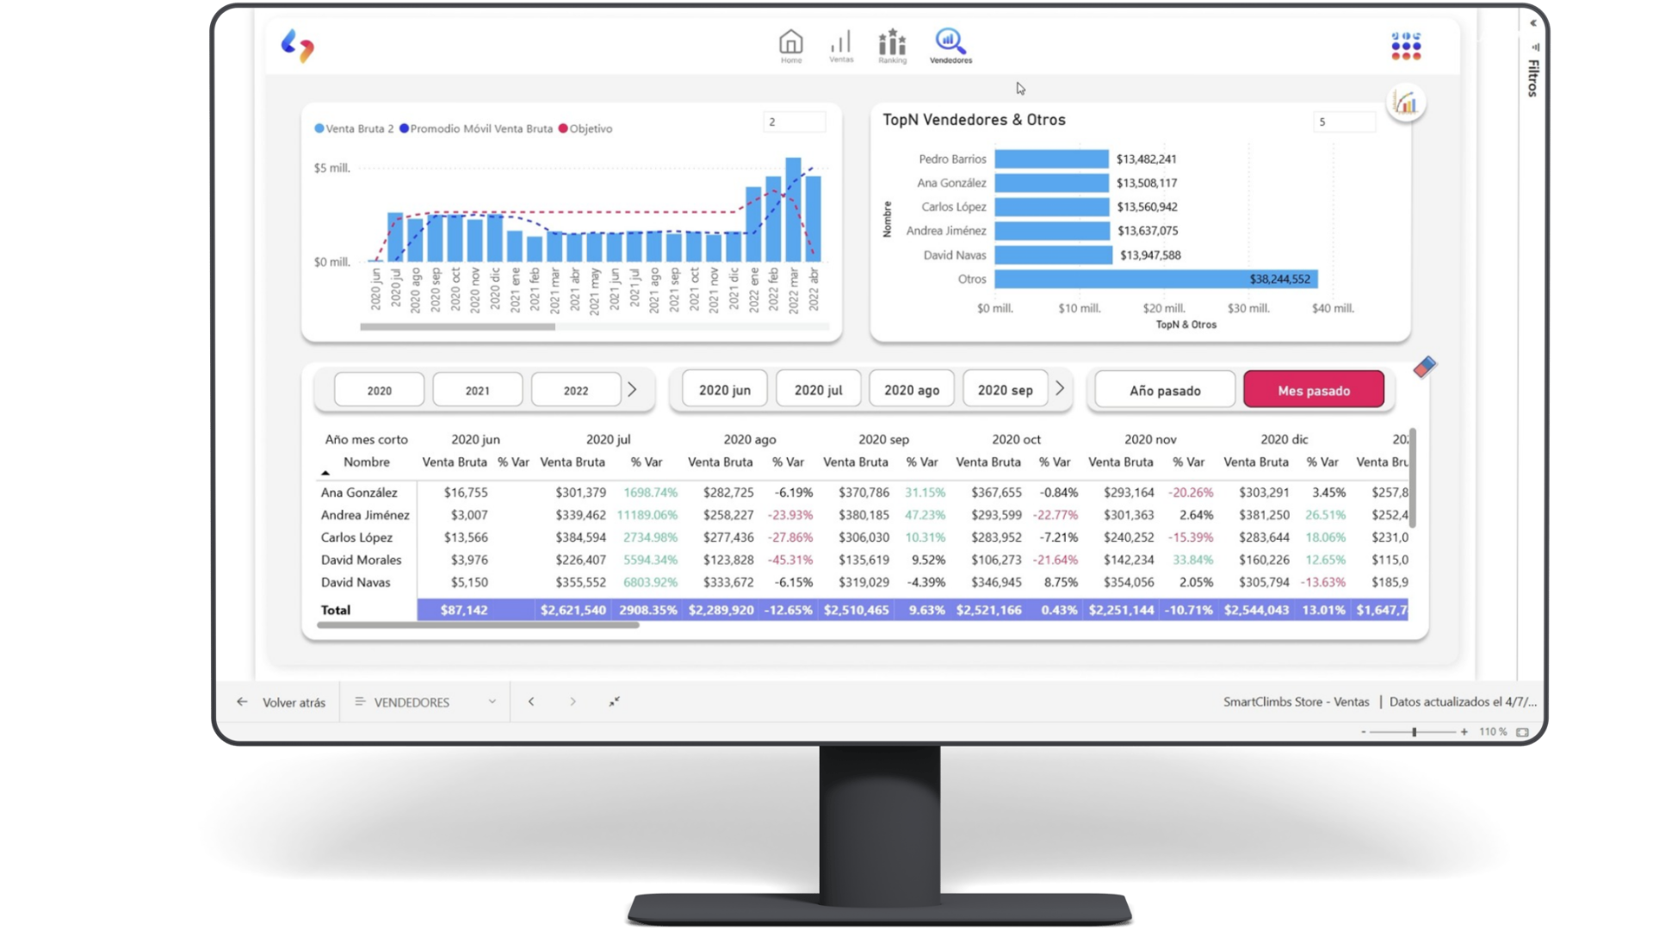The width and height of the screenshot is (1653, 930).
Task: Click the zoom slider handle
Action: click(x=1414, y=732)
